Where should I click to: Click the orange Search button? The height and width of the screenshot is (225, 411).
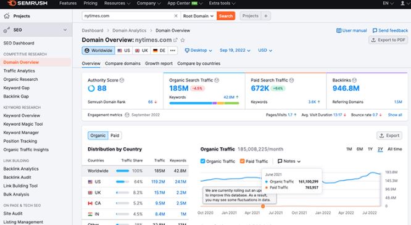(226, 16)
